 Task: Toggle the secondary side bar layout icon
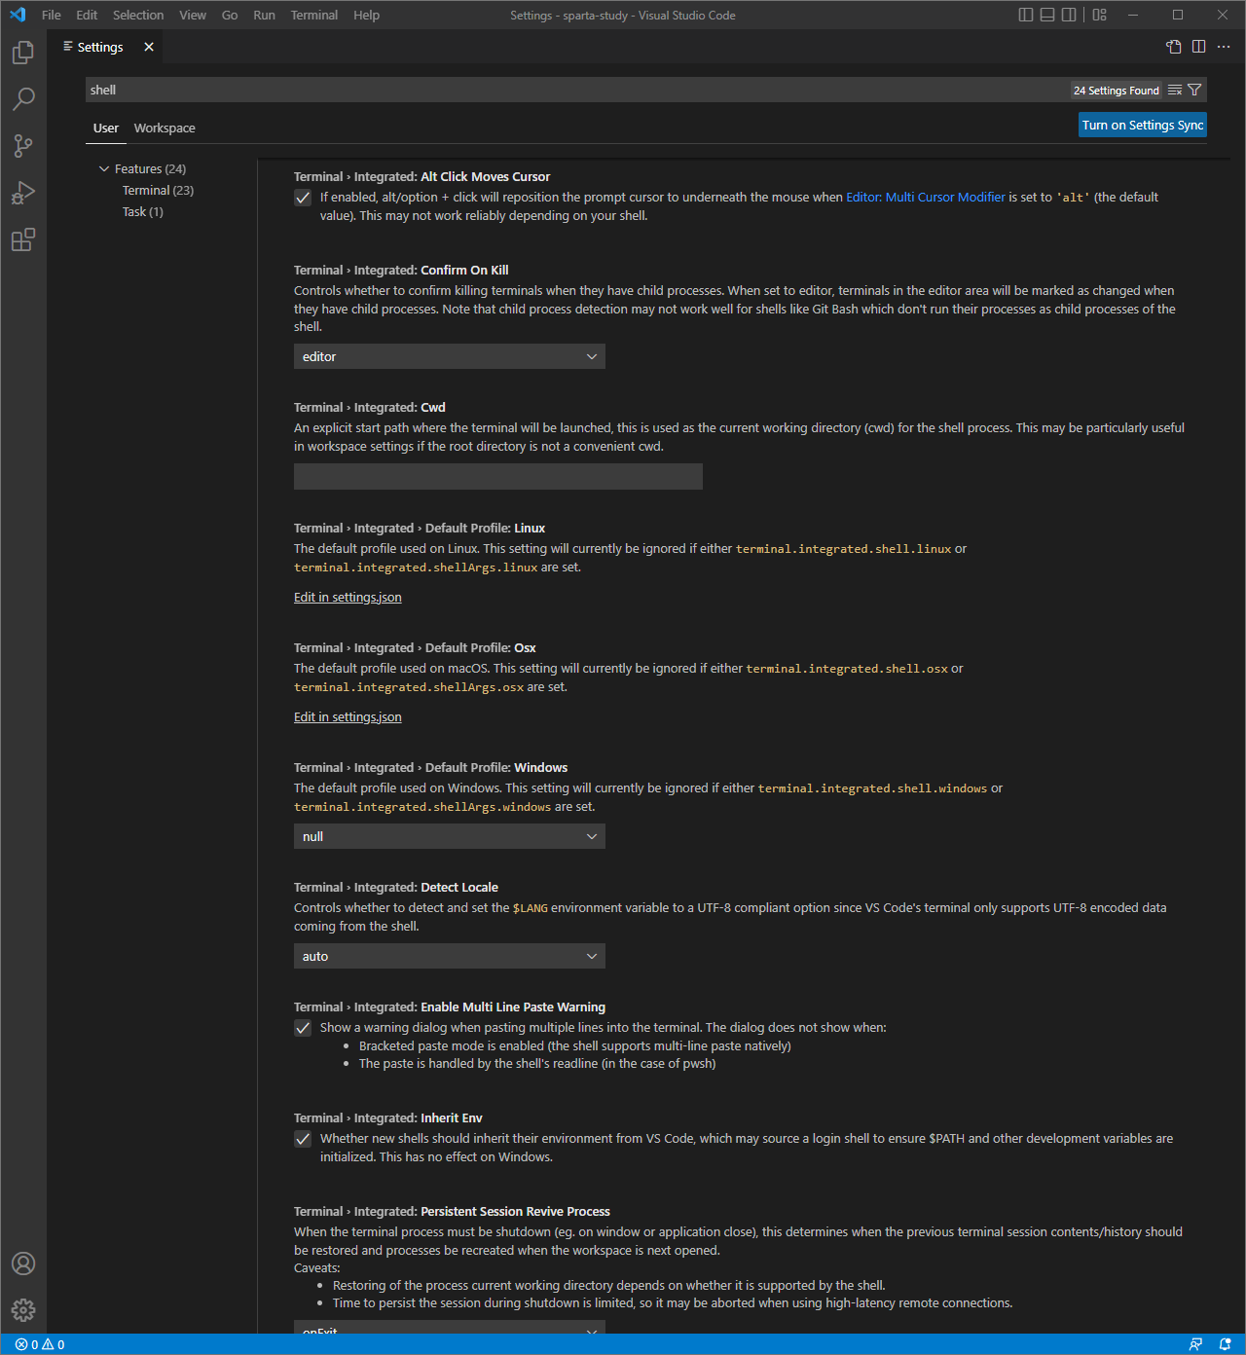1069,15
